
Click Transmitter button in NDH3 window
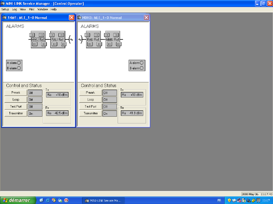click(x=90, y=113)
